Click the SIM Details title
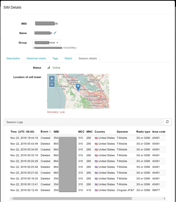This screenshot has width=176, height=202. tap(12, 7)
